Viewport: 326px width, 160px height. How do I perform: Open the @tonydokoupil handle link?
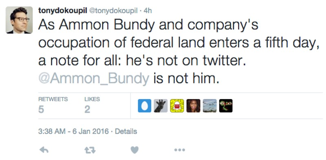tap(113, 11)
